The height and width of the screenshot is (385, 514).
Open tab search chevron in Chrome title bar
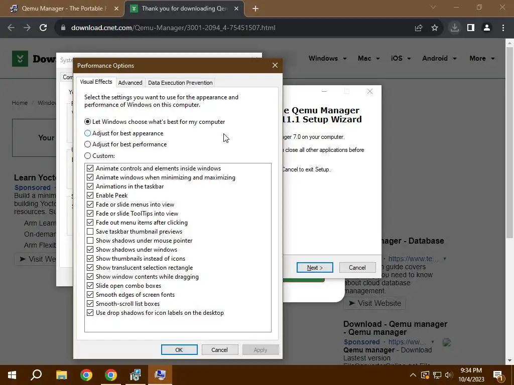click(x=433, y=7)
